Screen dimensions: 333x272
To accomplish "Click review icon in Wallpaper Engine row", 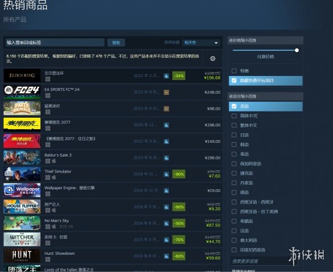I will [x=166, y=190].
